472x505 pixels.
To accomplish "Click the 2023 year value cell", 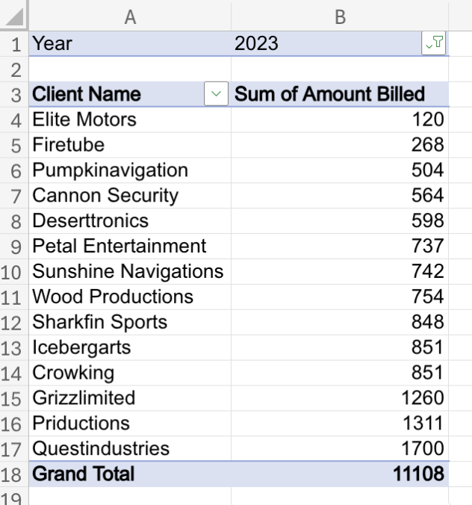I will [326, 43].
